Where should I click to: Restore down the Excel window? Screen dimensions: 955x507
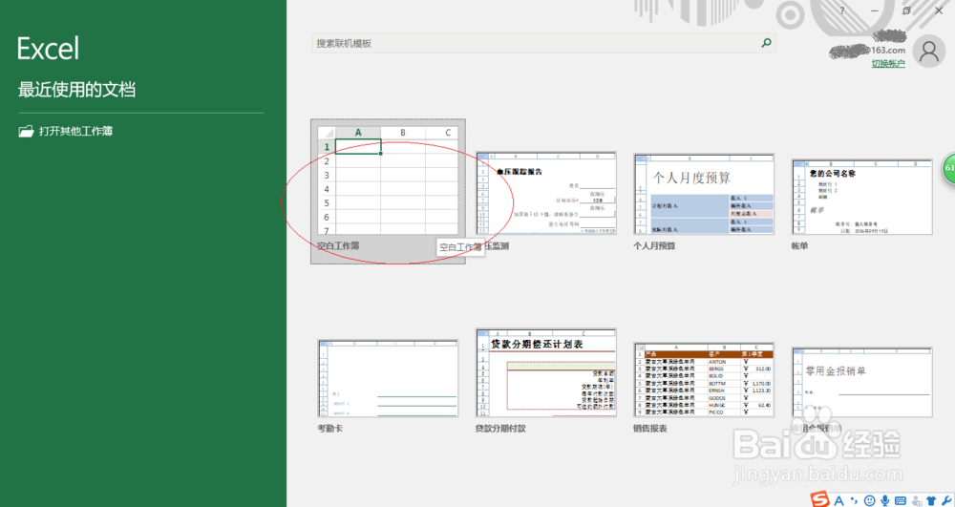906,11
